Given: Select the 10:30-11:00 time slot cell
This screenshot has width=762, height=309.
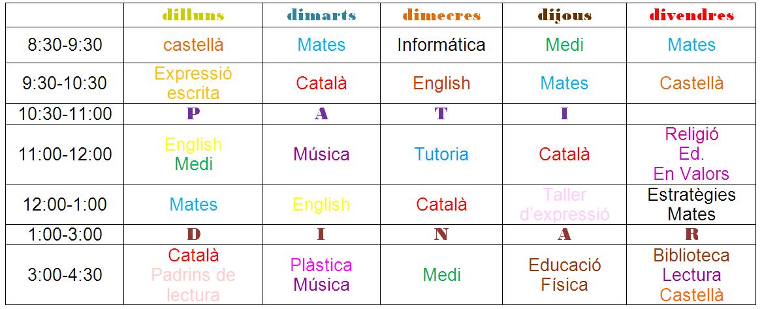Looking at the screenshot, I should [x=65, y=113].
